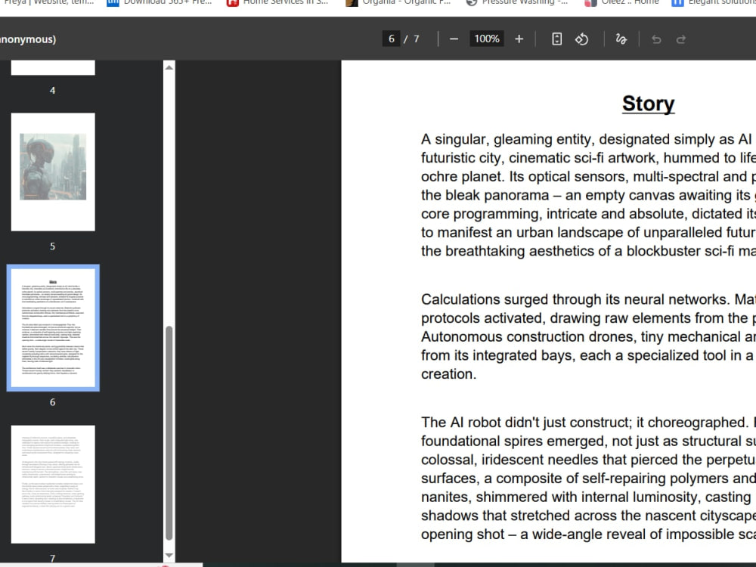The image size is (756, 567).
Task: Edit the 100% zoom level field
Action: pyautogui.click(x=486, y=39)
